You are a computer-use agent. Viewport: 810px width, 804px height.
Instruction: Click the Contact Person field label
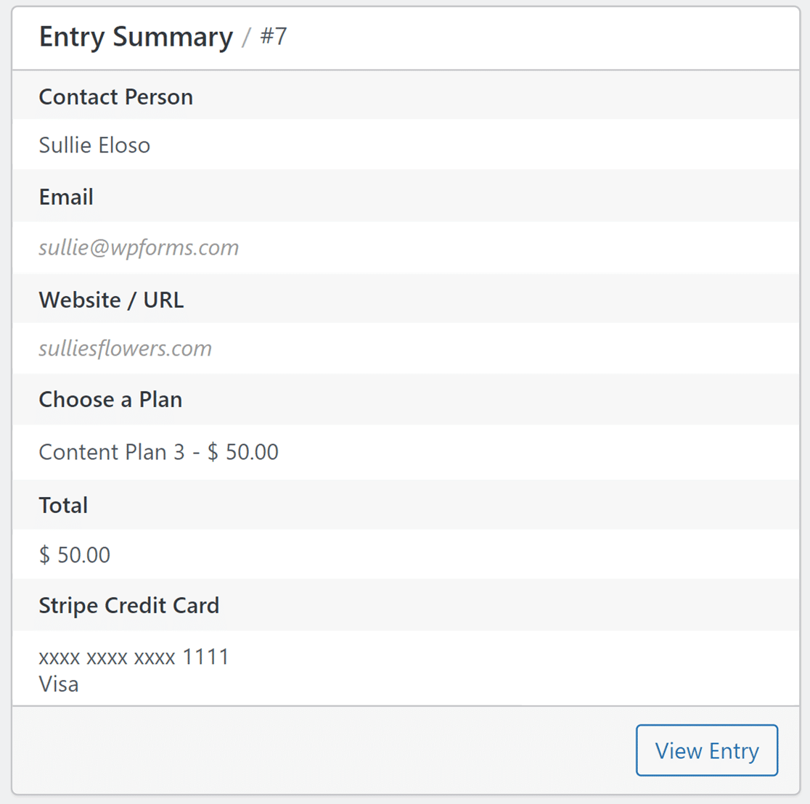115,97
